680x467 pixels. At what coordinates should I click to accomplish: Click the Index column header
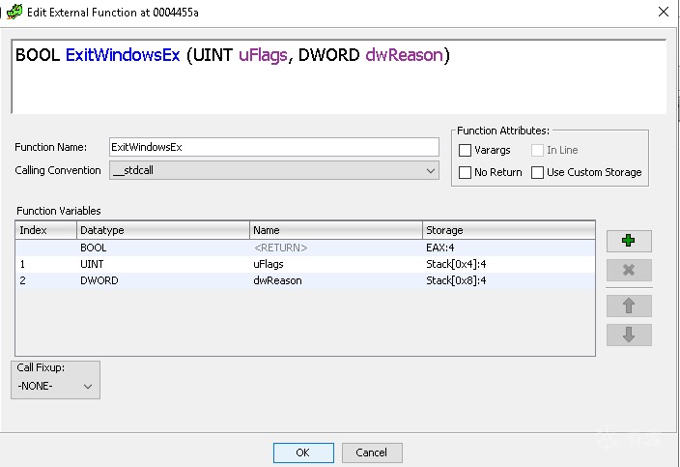(x=46, y=230)
